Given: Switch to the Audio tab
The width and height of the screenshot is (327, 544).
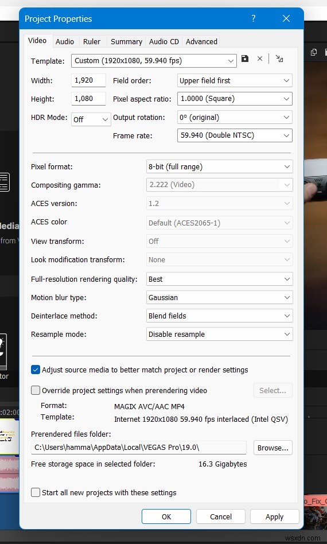Looking at the screenshot, I should point(65,42).
